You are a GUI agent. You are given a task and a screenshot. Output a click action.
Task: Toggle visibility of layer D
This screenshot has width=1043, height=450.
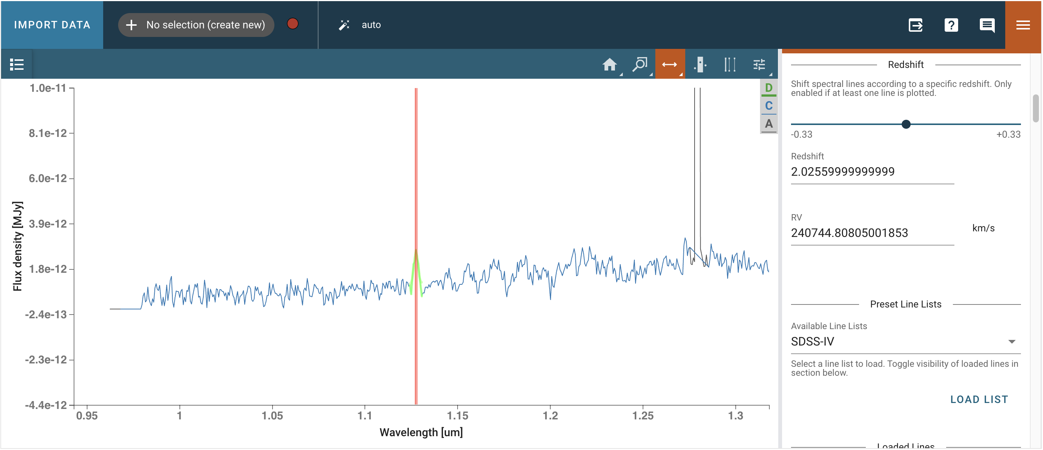tap(769, 88)
